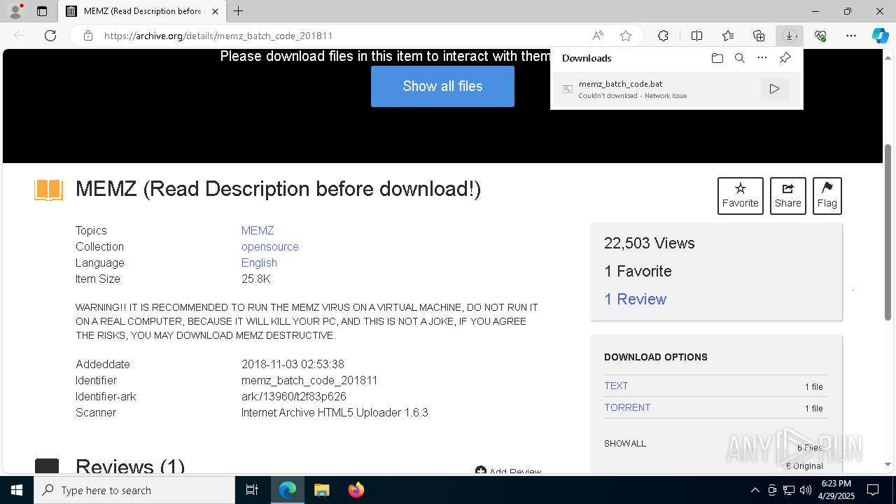Open the Collections icon
The width and height of the screenshot is (896, 504).
pos(759,36)
